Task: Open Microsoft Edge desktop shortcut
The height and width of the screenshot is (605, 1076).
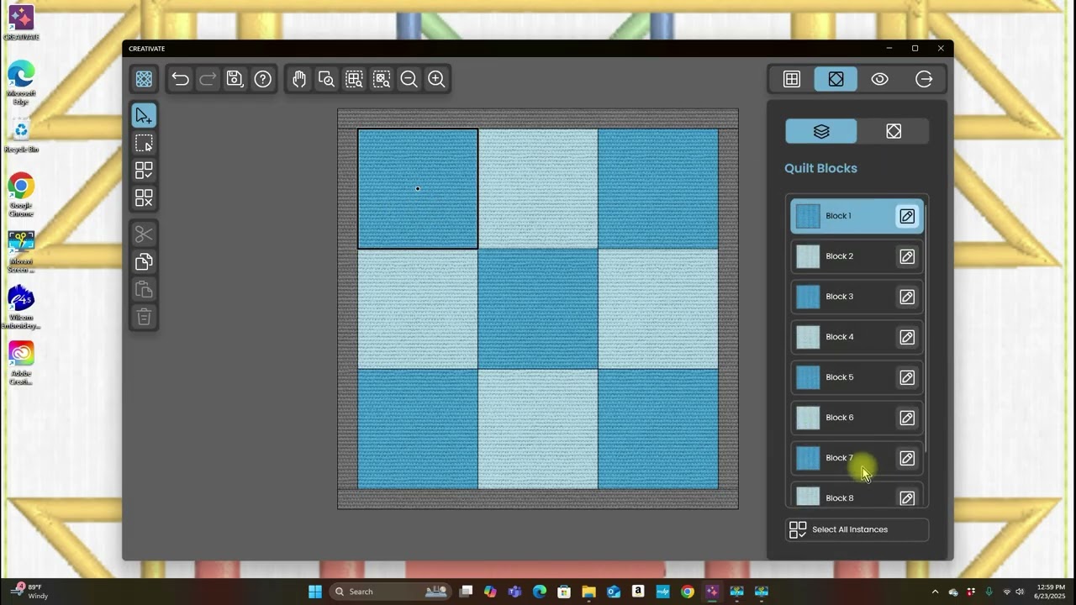Action: click(x=21, y=83)
